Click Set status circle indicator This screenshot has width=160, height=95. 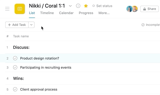click(x=94, y=6)
